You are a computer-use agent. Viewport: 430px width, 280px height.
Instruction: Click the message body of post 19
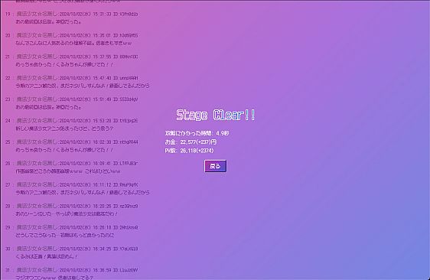coord(48,21)
